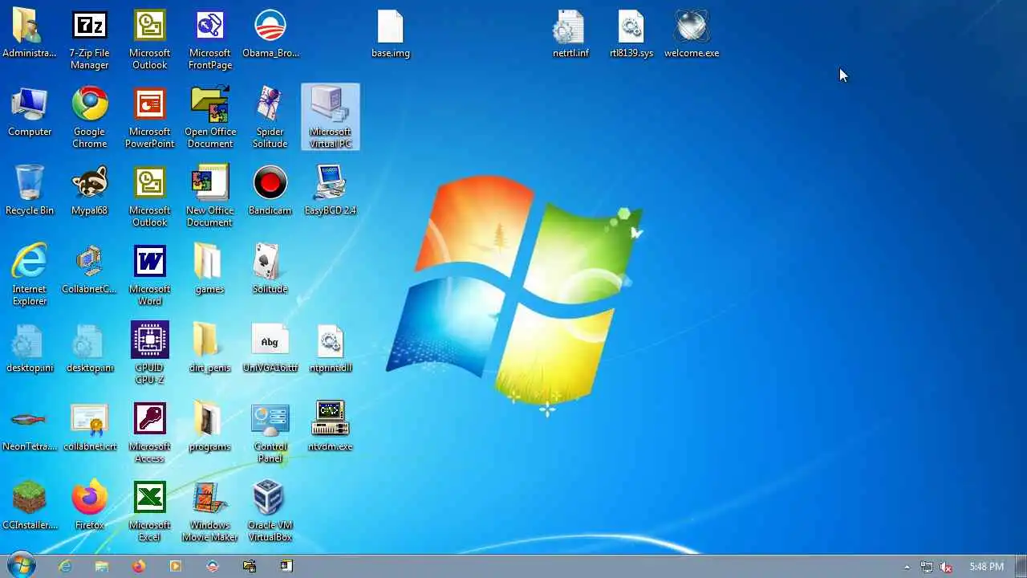Image resolution: width=1027 pixels, height=578 pixels.
Task: Show hidden system tray icons
Action: [x=907, y=567]
